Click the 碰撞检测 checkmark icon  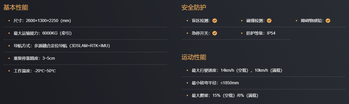coord(269,21)
